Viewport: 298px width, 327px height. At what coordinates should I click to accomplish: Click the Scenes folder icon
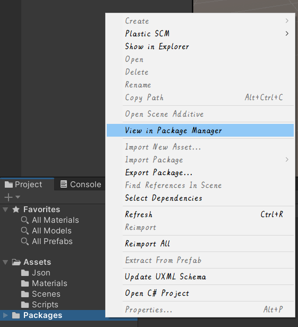25,294
